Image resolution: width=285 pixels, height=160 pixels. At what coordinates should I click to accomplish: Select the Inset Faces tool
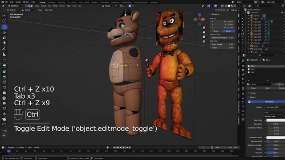[4, 72]
